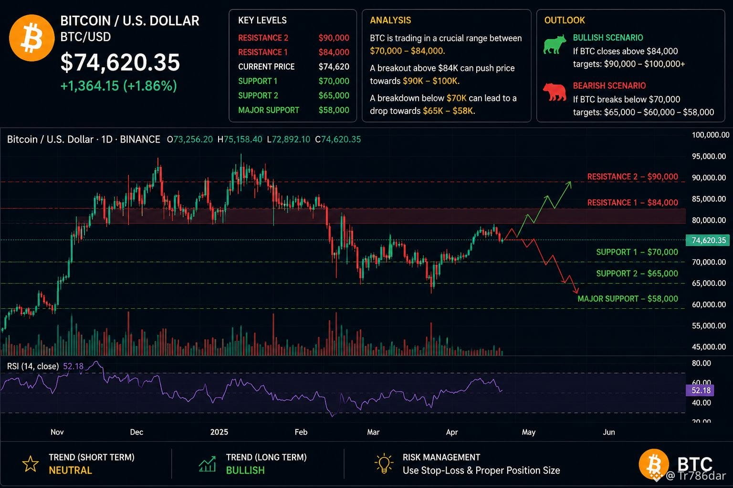The width and height of the screenshot is (733, 488).
Task: Click the $65,000 value in Key Levels
Action: (x=334, y=95)
